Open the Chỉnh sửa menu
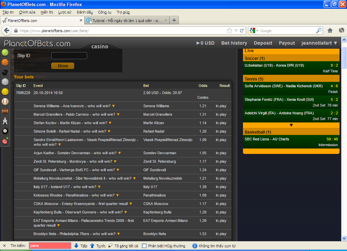347x251 pixels. [27, 12]
